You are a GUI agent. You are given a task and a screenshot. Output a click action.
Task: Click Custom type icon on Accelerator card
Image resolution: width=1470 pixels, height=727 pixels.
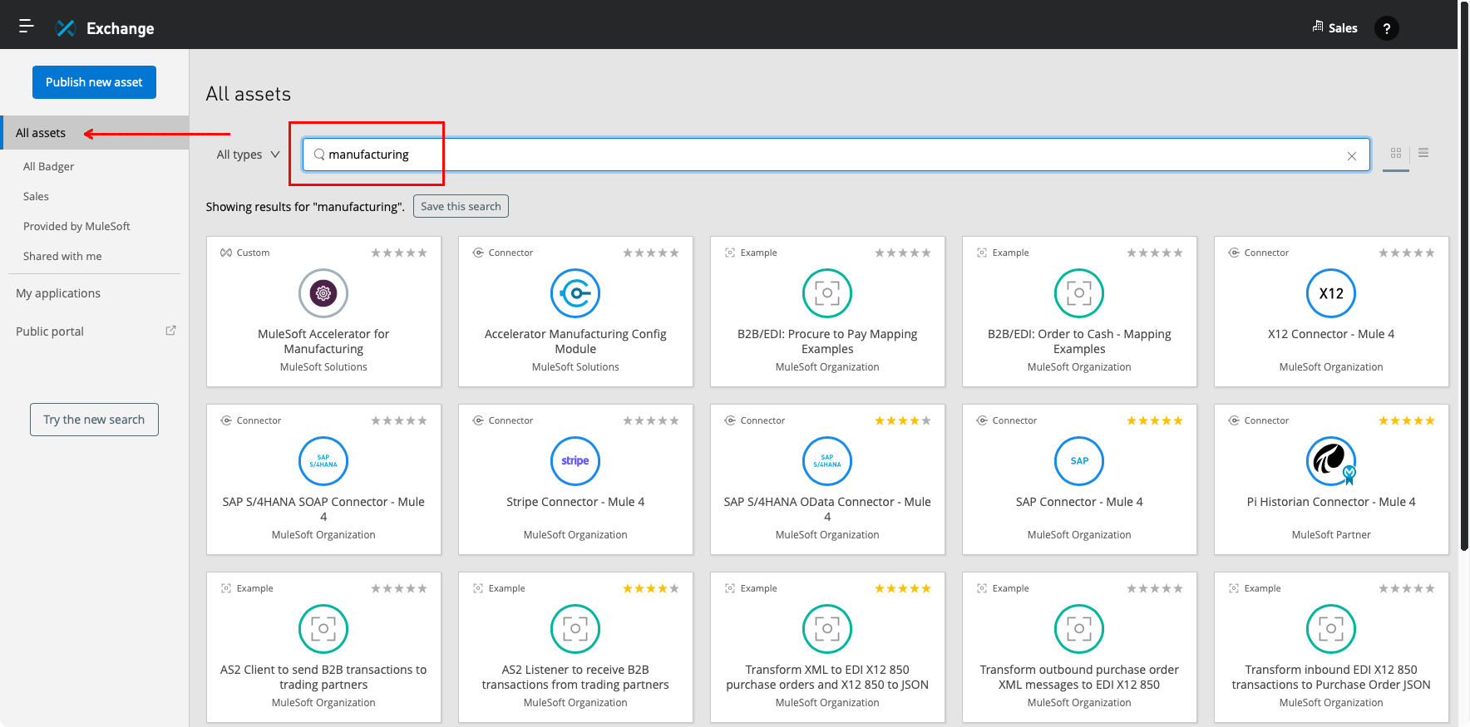pyautogui.click(x=226, y=253)
